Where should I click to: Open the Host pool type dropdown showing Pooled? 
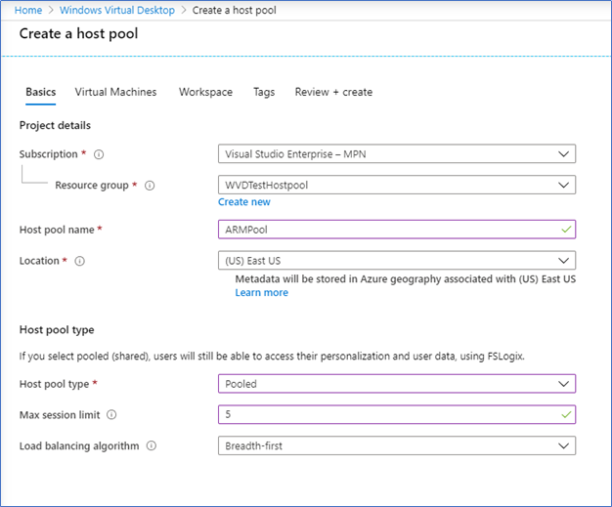pyautogui.click(x=397, y=384)
